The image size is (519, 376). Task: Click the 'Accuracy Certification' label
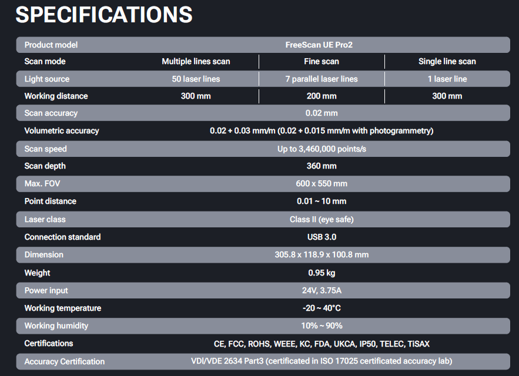pos(65,361)
